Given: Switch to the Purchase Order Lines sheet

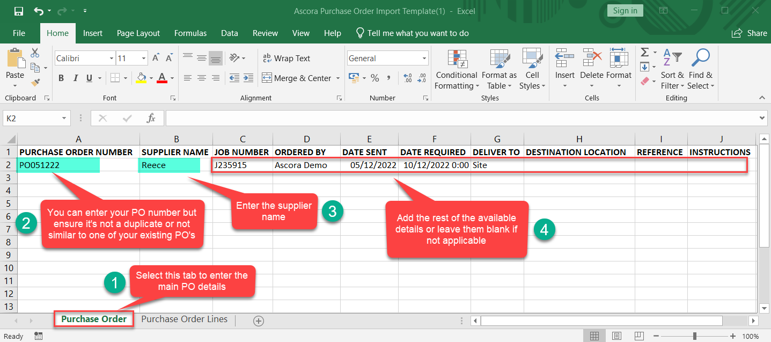Looking at the screenshot, I should (x=184, y=319).
